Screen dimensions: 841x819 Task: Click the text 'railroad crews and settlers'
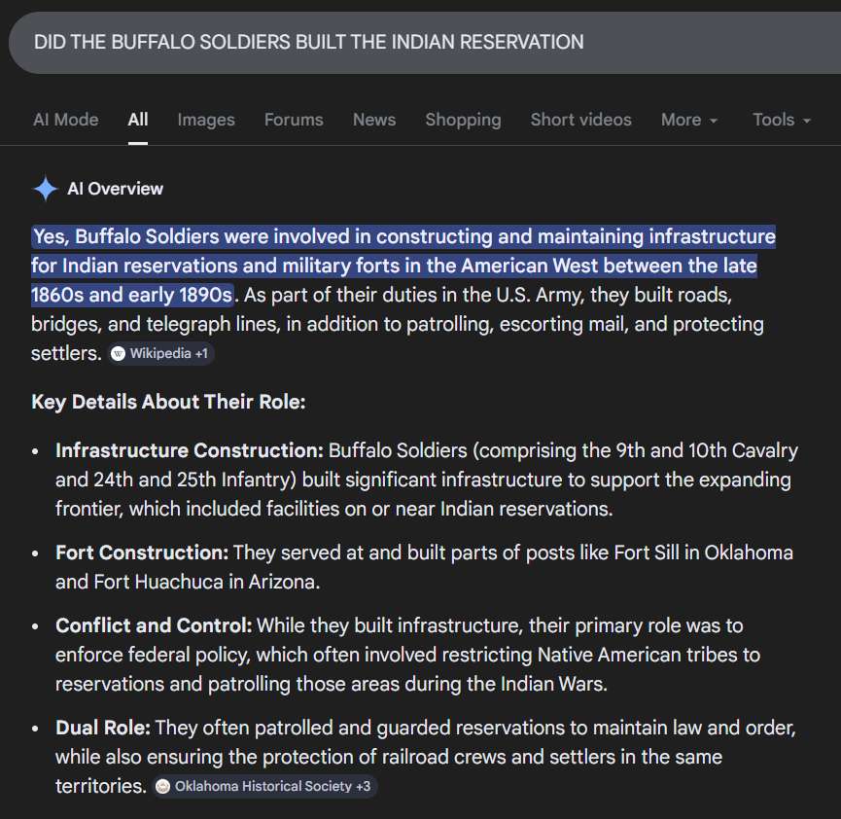coord(498,758)
